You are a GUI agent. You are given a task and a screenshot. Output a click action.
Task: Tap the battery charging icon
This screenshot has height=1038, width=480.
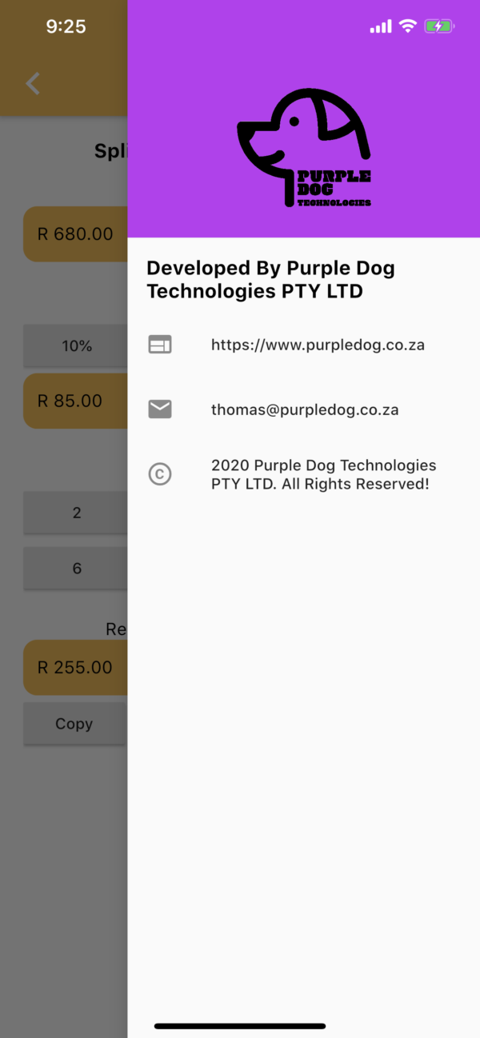(x=439, y=26)
